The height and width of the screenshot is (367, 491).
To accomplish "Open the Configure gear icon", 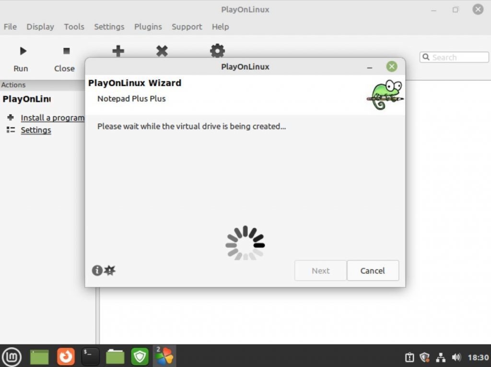I will click(217, 50).
